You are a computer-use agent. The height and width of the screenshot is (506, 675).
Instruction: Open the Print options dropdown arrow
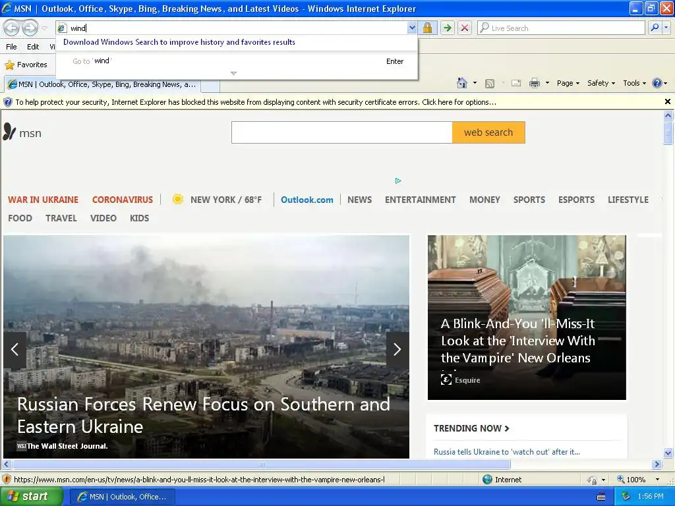click(547, 83)
